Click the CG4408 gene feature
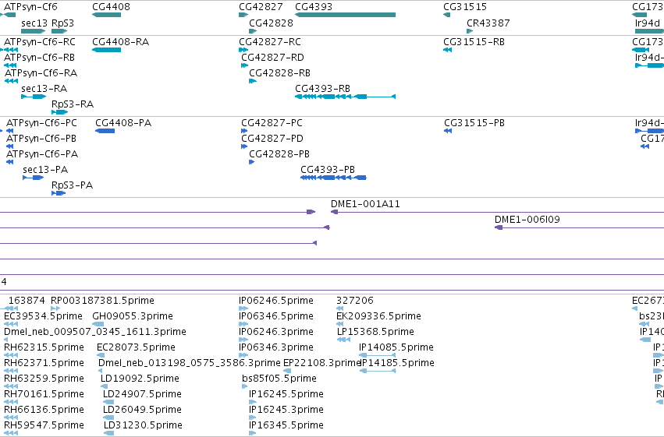The image size is (664, 437). pos(106,15)
